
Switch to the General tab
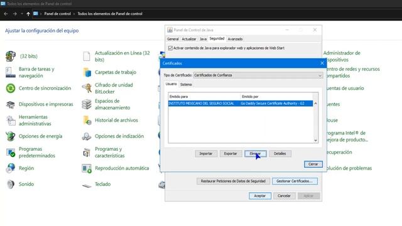click(173, 39)
